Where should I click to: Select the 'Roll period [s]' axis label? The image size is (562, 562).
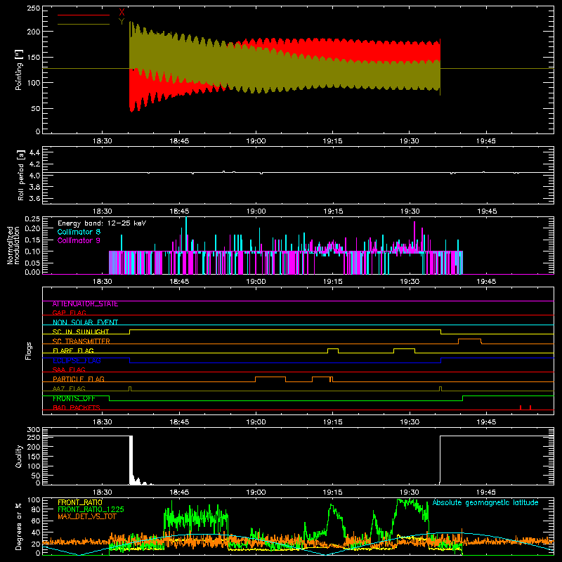pos(21,176)
